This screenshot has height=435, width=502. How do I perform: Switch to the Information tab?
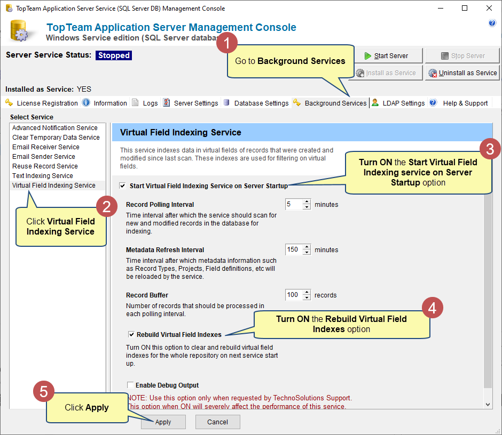pyautogui.click(x=105, y=103)
